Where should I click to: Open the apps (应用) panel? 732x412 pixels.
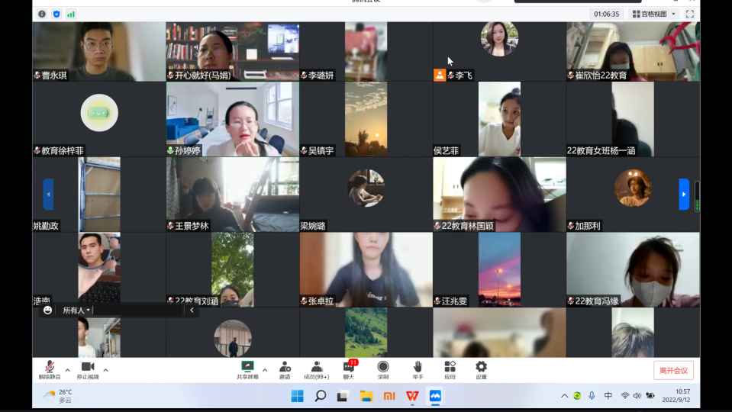(x=450, y=369)
